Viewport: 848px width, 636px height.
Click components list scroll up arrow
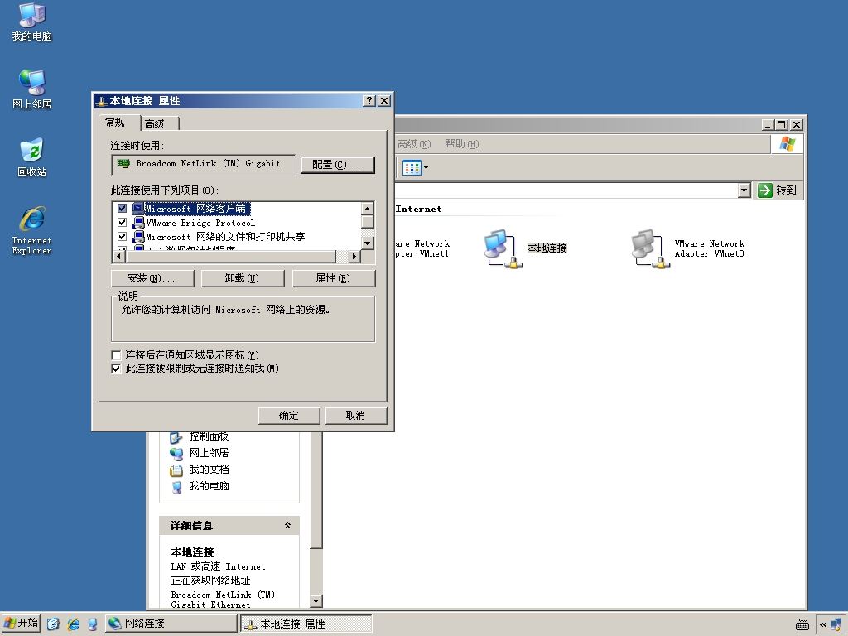368,209
